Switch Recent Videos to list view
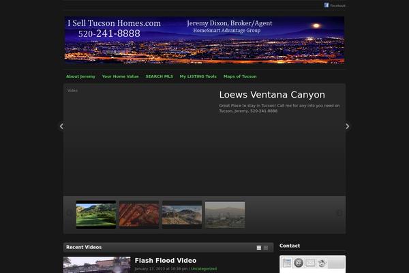 pyautogui.click(x=259, y=248)
